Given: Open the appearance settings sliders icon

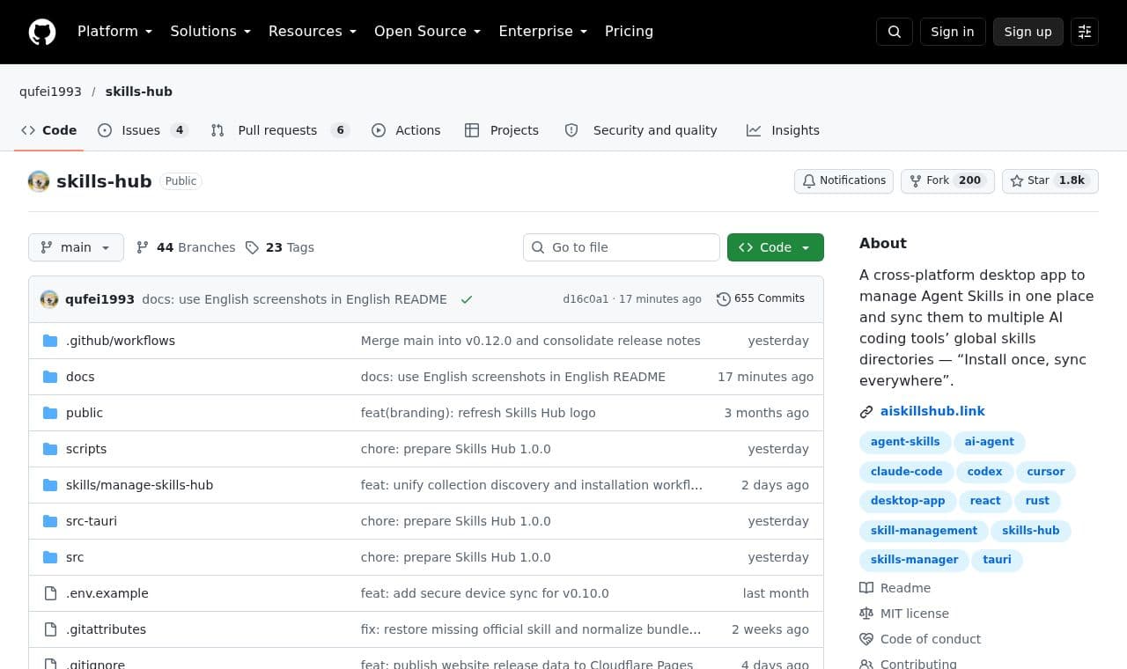Looking at the screenshot, I should click(1085, 32).
